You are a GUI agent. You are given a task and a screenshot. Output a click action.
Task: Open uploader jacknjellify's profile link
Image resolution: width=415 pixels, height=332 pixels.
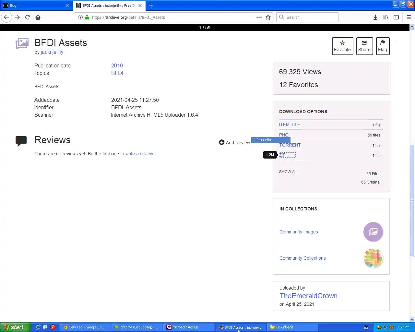click(x=52, y=52)
